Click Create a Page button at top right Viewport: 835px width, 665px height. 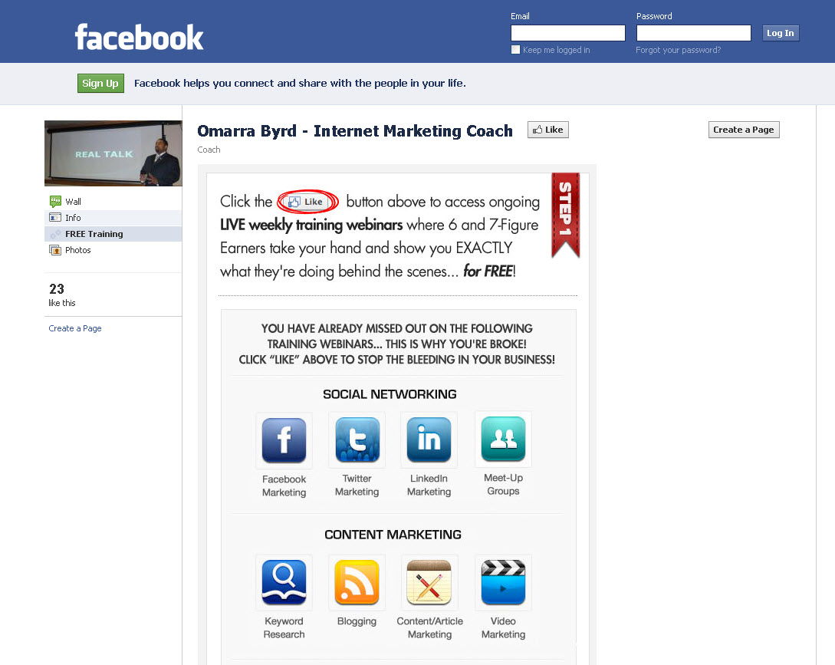coord(744,130)
